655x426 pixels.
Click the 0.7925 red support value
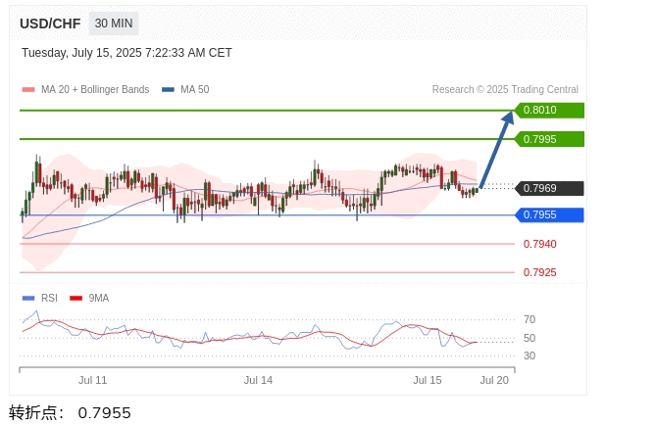(x=539, y=272)
